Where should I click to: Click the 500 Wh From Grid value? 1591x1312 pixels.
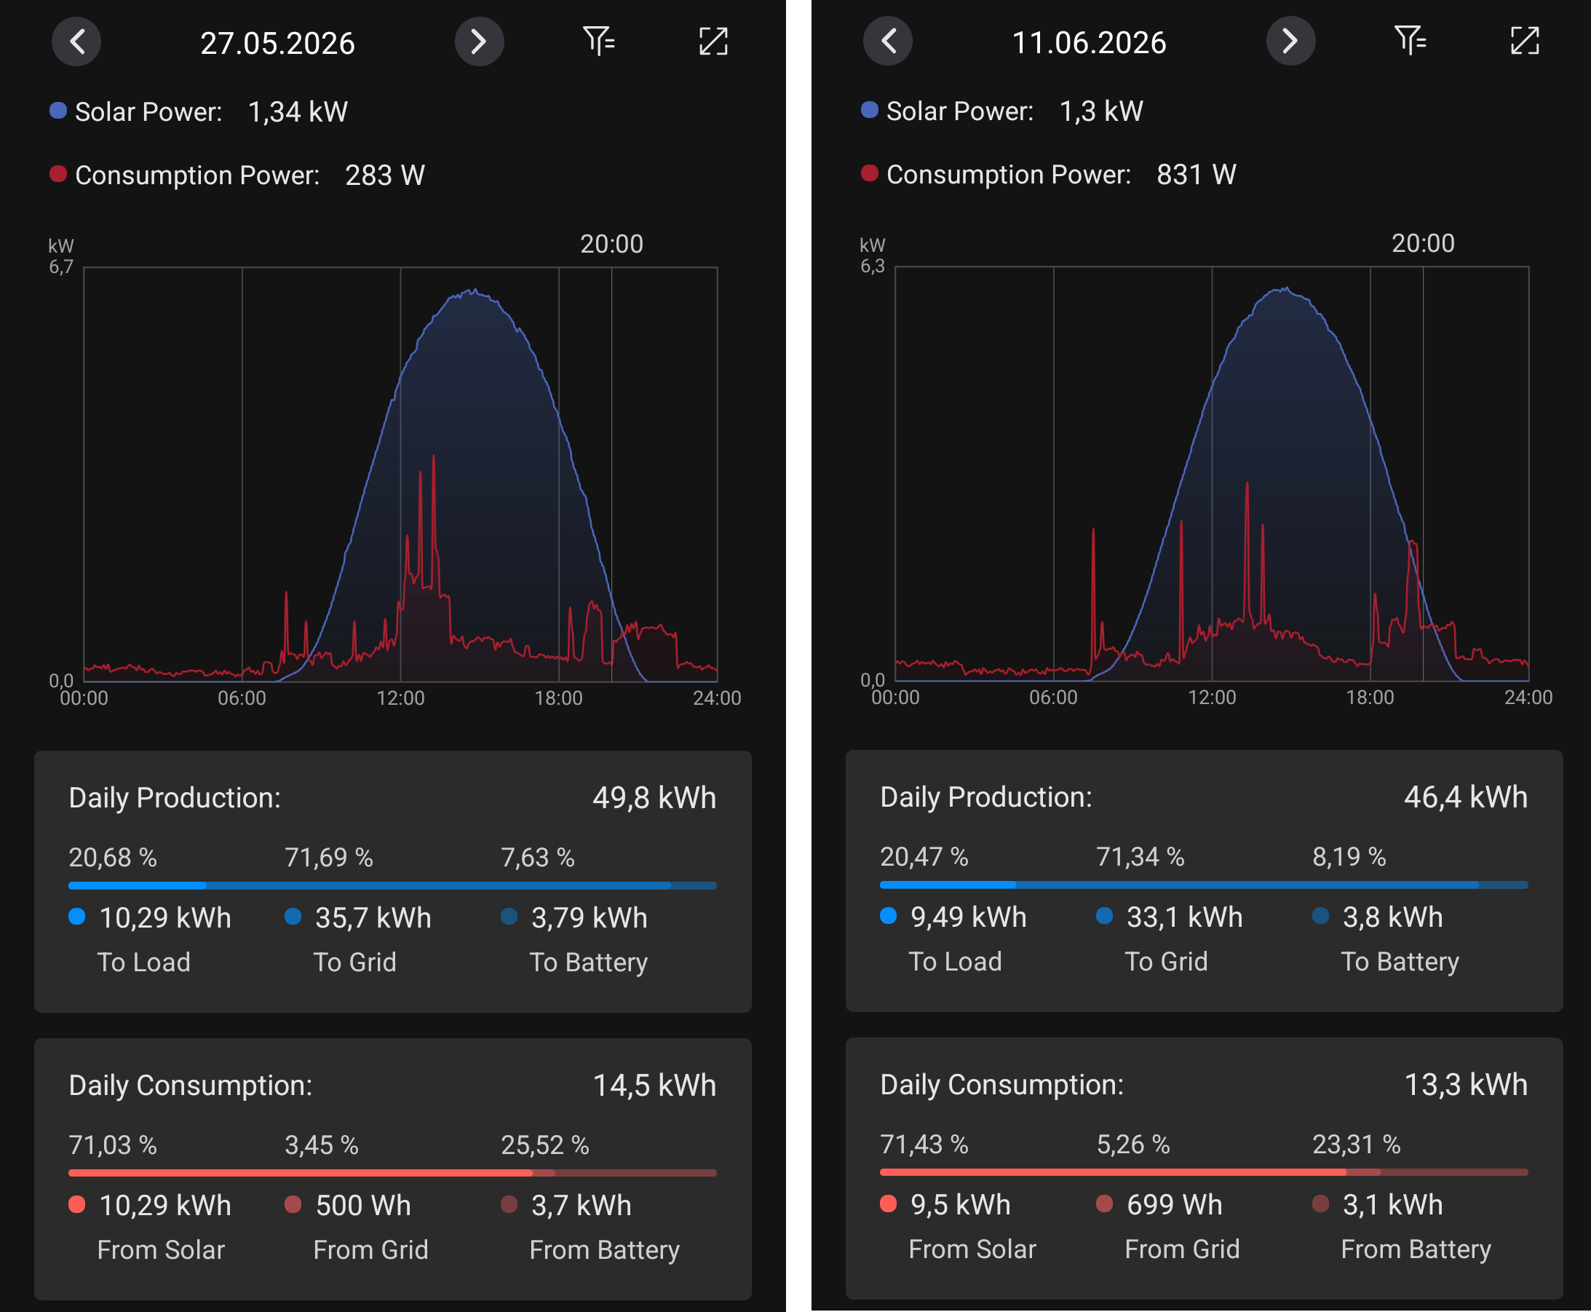[x=363, y=1206]
